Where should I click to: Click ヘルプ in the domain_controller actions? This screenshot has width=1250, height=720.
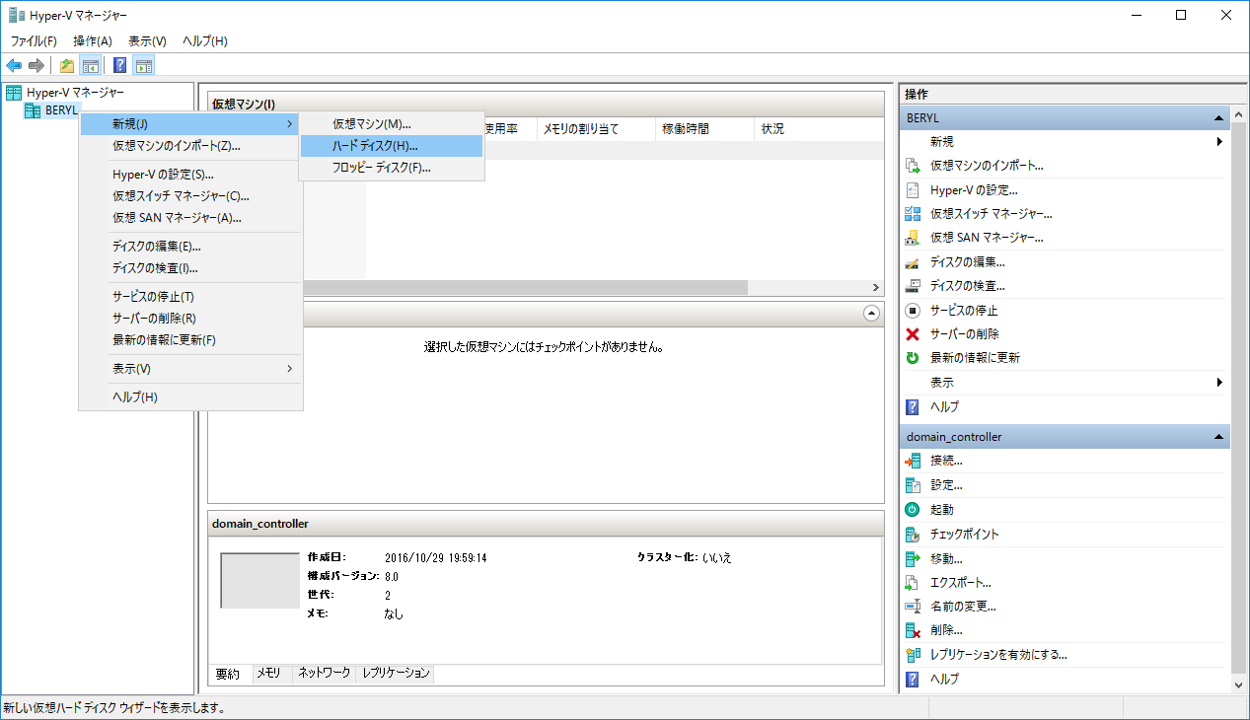[x=944, y=679]
